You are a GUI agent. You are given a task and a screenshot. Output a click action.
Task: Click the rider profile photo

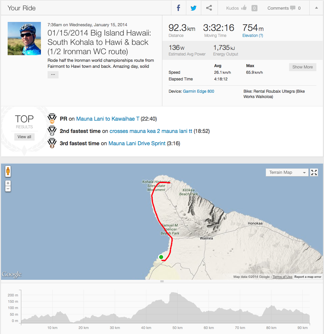tap(24, 39)
